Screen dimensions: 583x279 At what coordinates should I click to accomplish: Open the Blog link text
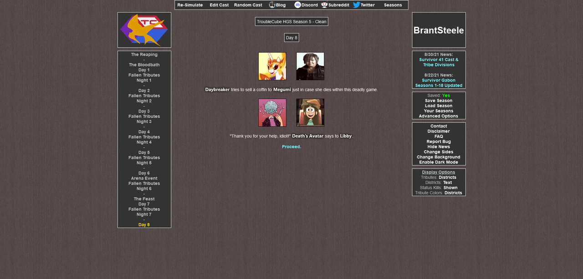click(x=281, y=5)
